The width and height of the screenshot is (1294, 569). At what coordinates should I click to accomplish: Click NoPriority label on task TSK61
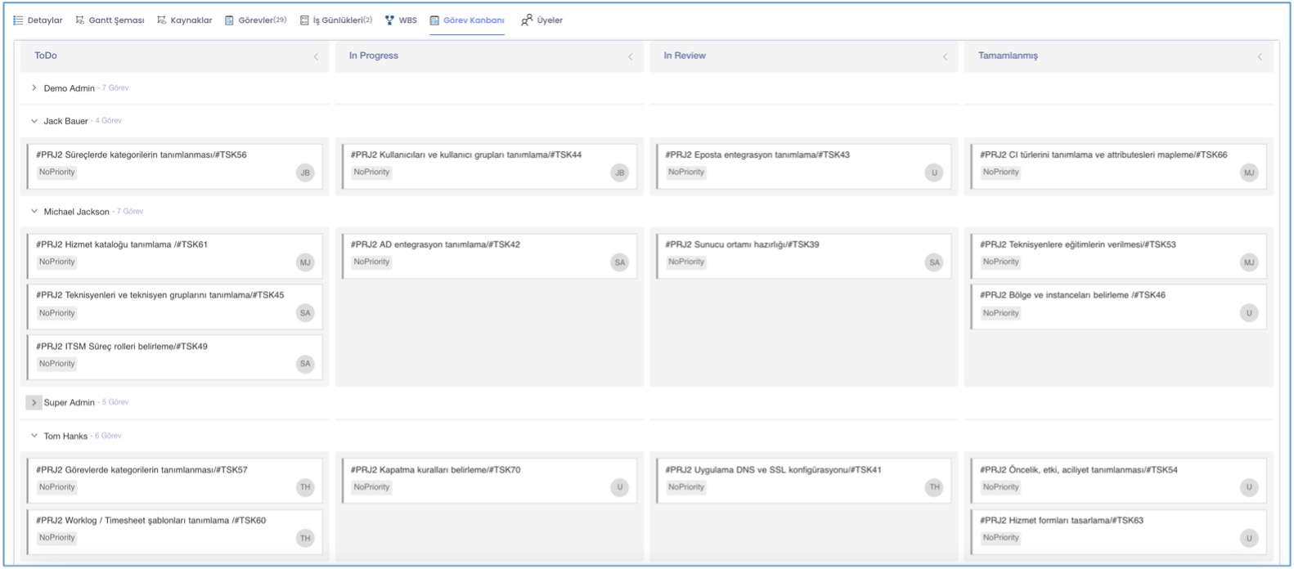[x=57, y=262]
